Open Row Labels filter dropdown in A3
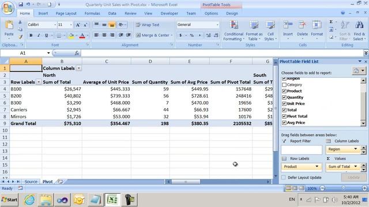This screenshot has width=369, height=207. click(39, 82)
